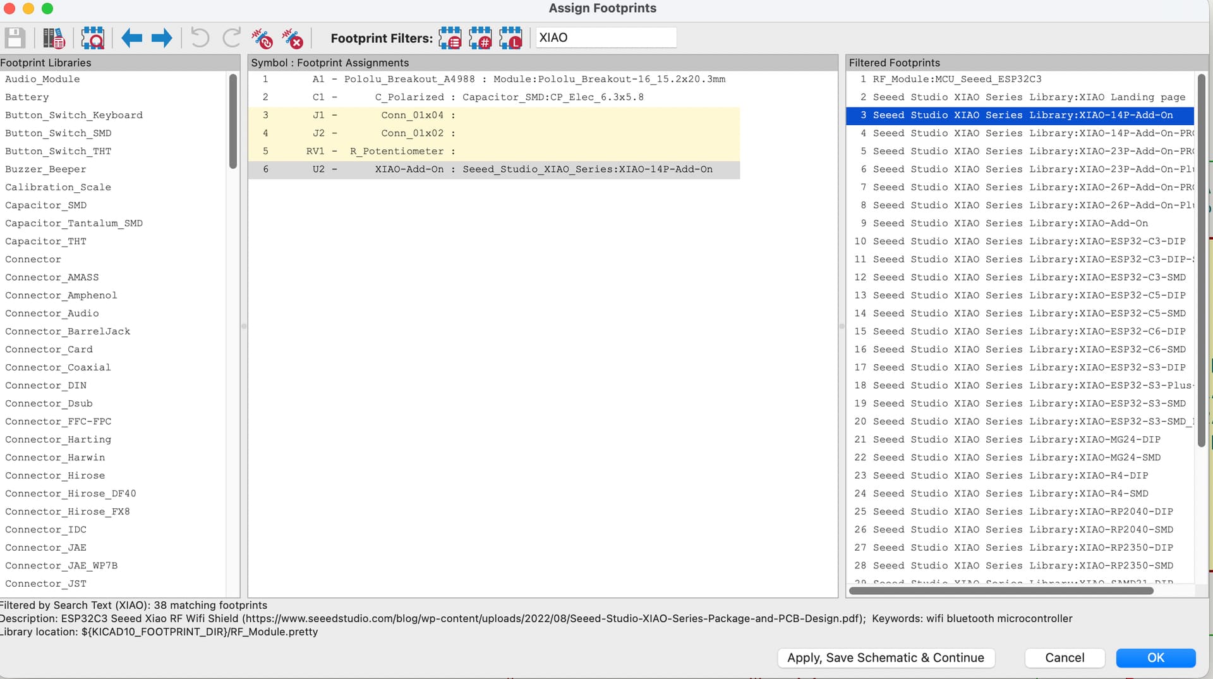Viewport: 1213px width, 679px height.
Task: Select symbol row J2 Conn_01x02
Action: [x=493, y=133]
